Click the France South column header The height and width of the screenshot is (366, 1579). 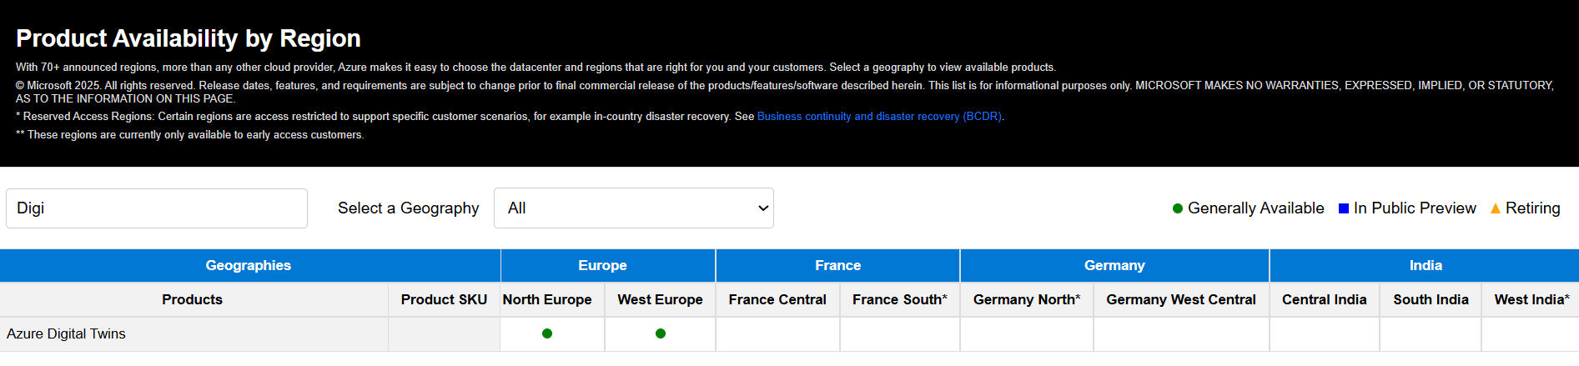(x=900, y=299)
